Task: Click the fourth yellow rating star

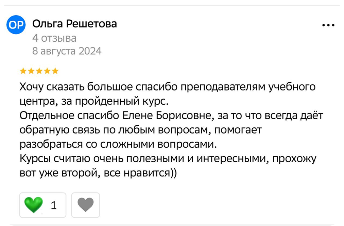Action: pos(48,71)
